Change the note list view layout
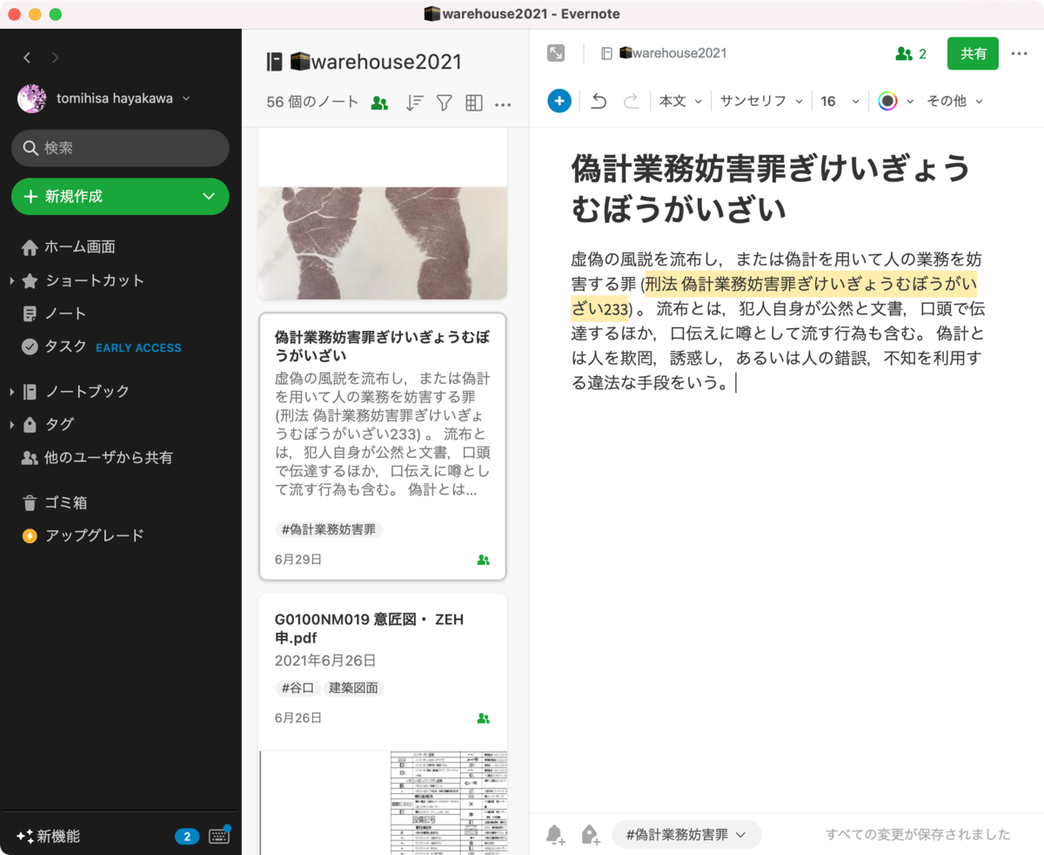This screenshot has height=855, width=1044. coord(473,103)
